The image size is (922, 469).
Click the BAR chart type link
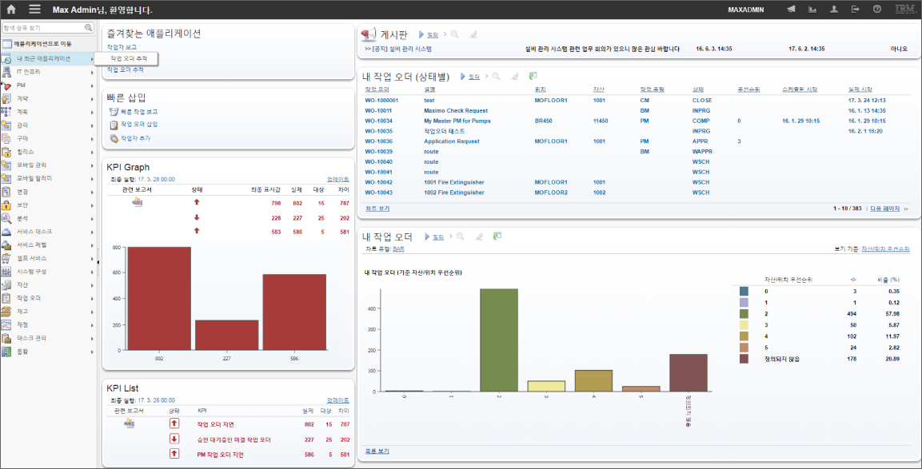(398, 249)
